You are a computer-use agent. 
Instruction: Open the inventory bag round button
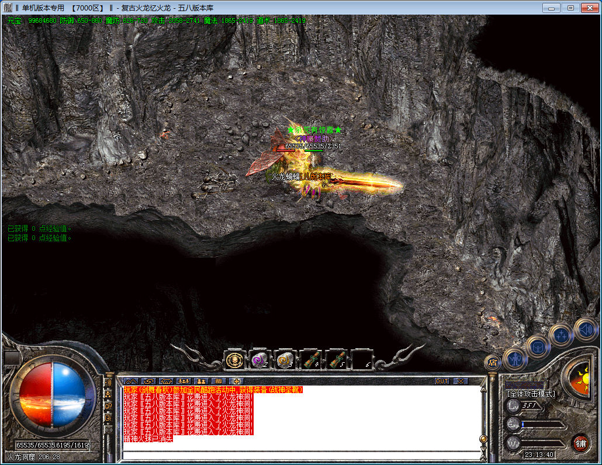(537, 346)
